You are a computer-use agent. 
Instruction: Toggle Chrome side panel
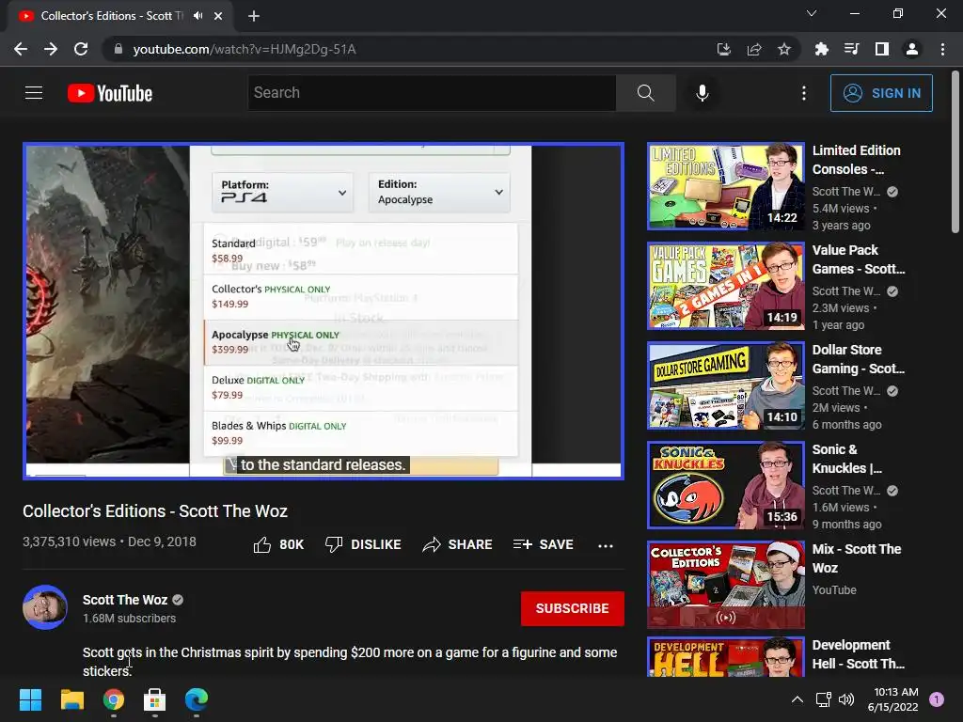[x=881, y=49]
